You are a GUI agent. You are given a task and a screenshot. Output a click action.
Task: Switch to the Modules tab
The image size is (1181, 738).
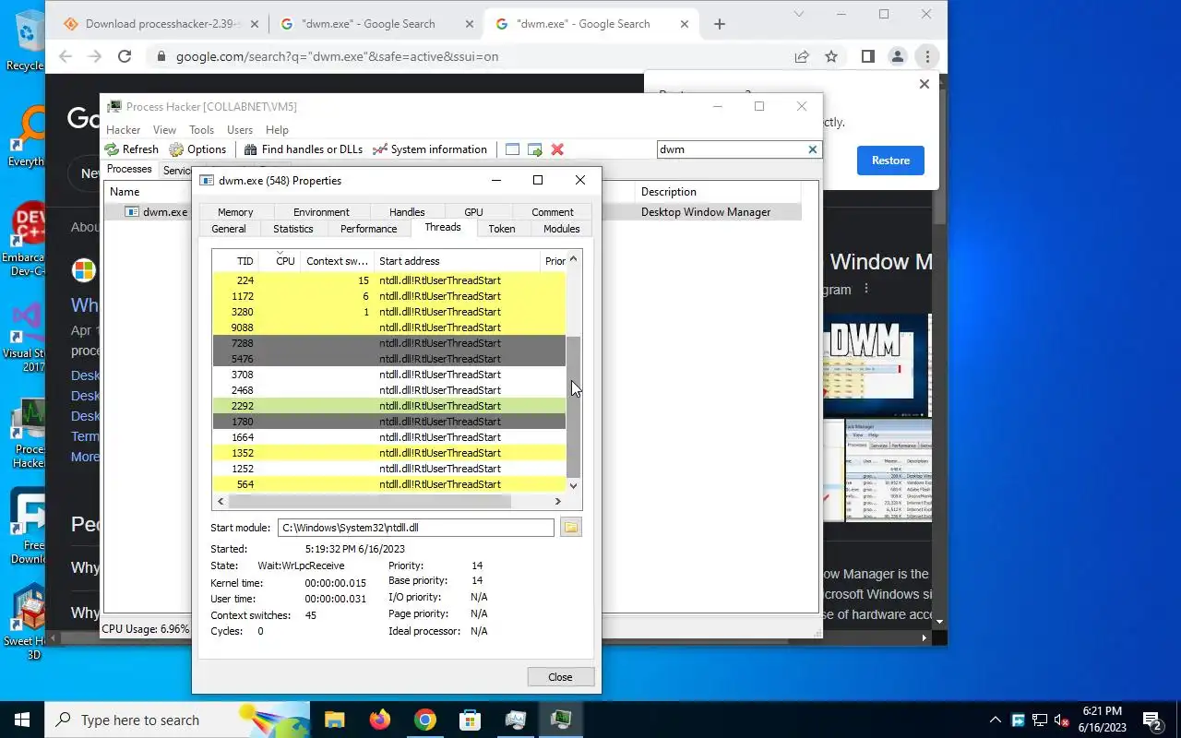click(562, 229)
